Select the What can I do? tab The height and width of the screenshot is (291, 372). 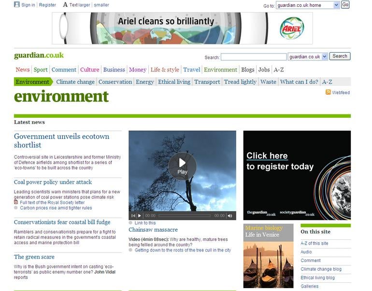[x=299, y=82]
